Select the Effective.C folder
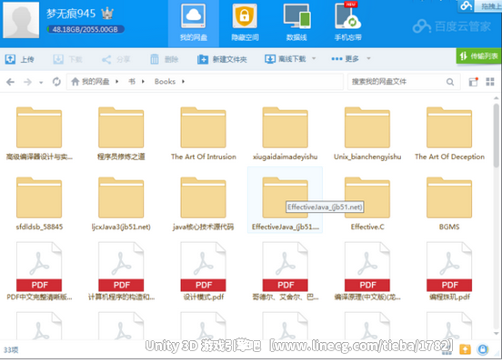Screen dimensions: 502x363 367,204
